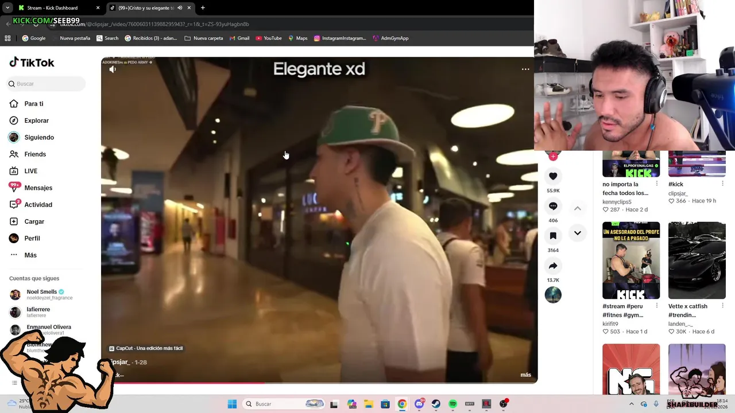Open the Gmail bookmark

239,38
